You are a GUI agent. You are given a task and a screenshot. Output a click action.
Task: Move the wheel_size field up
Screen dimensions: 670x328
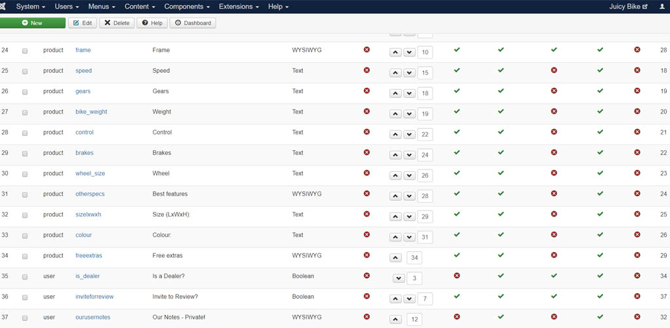pos(396,175)
